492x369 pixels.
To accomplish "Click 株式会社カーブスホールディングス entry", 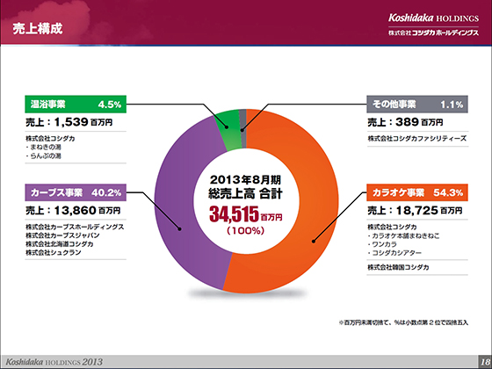I will tap(75, 227).
